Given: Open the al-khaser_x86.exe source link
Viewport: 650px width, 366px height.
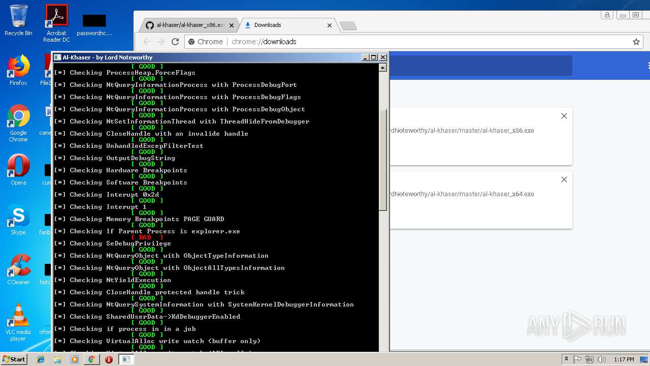Looking at the screenshot, I should coord(462,131).
